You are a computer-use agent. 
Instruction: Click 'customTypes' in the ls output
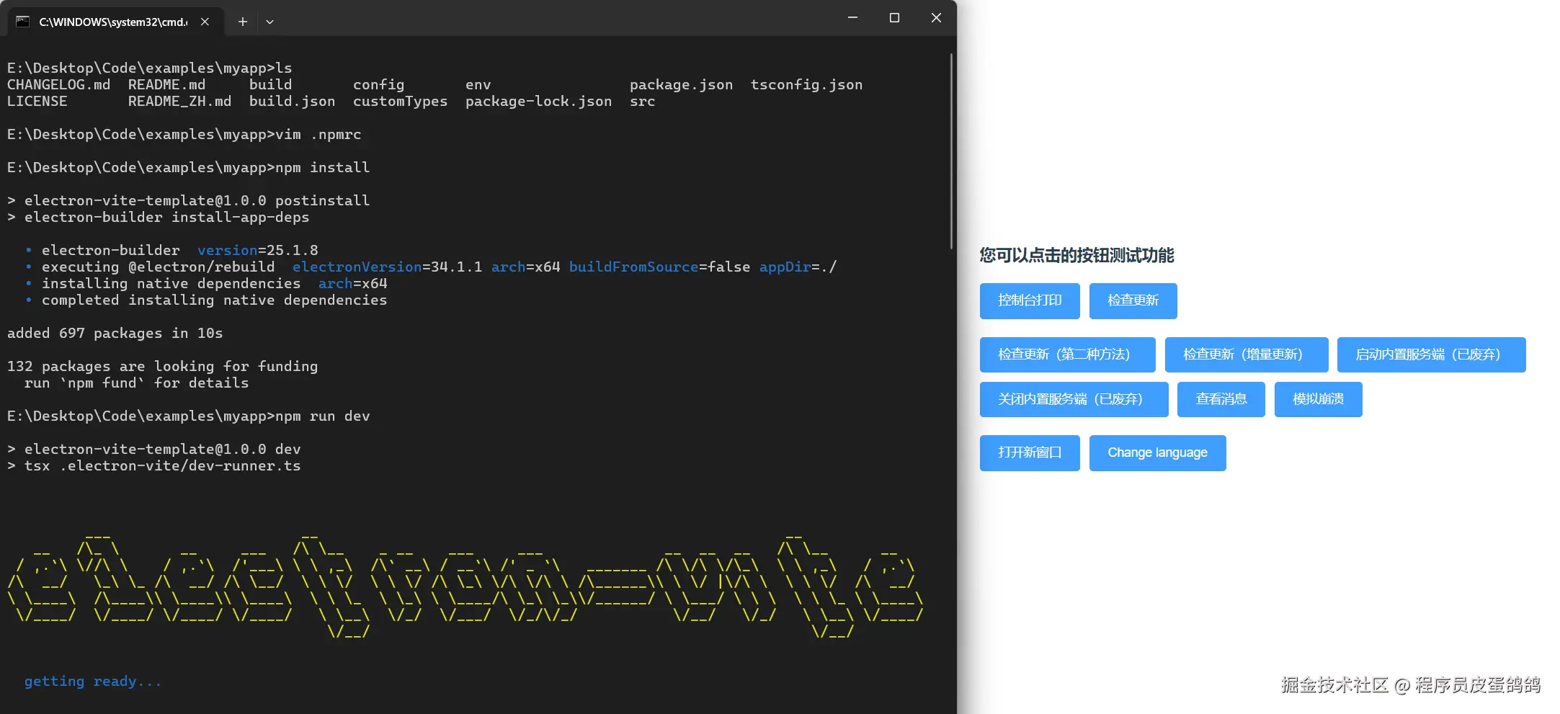tap(400, 102)
